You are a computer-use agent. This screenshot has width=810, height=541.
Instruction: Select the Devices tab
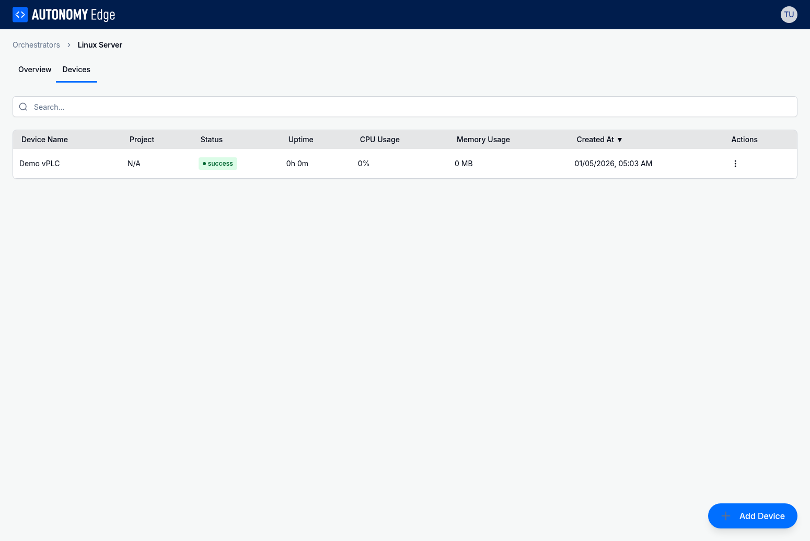[x=76, y=70]
